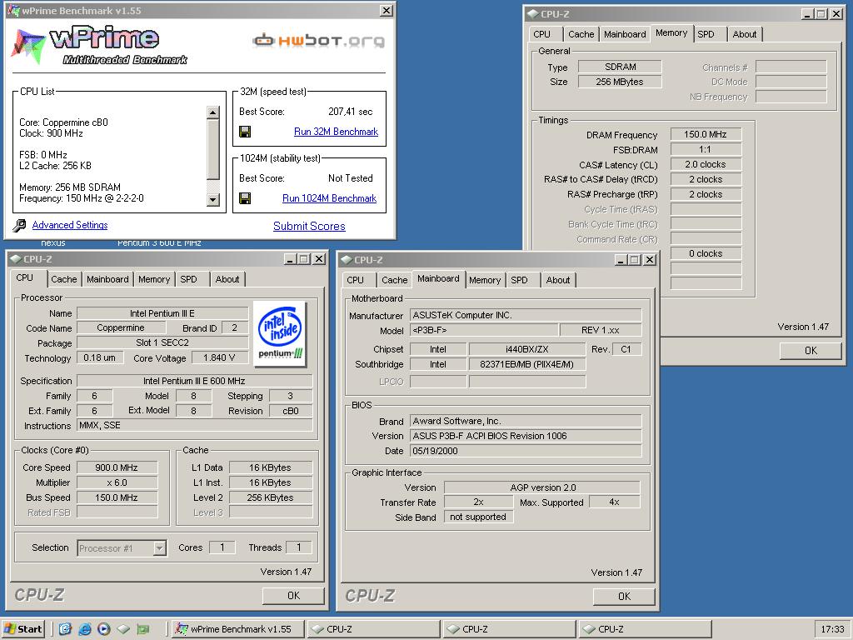Open the Processor #1 selection dropdown
The image size is (853, 640).
pyautogui.click(x=159, y=548)
